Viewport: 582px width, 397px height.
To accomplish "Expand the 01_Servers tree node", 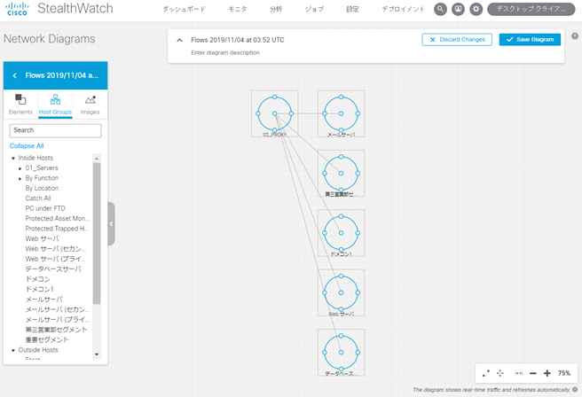I will 20,167.
